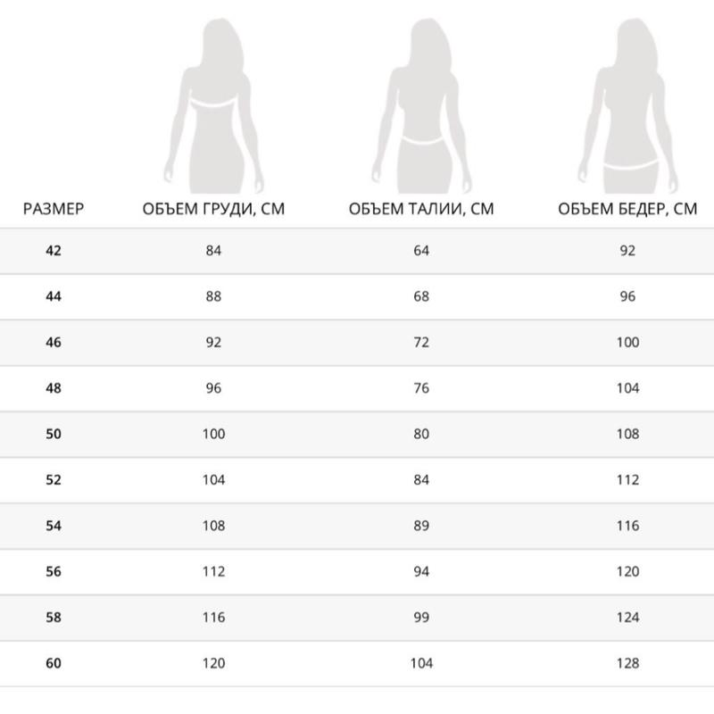Viewport: 714px width, 714px height.
Task: Click size 58 in the size column
Action: click(x=54, y=618)
